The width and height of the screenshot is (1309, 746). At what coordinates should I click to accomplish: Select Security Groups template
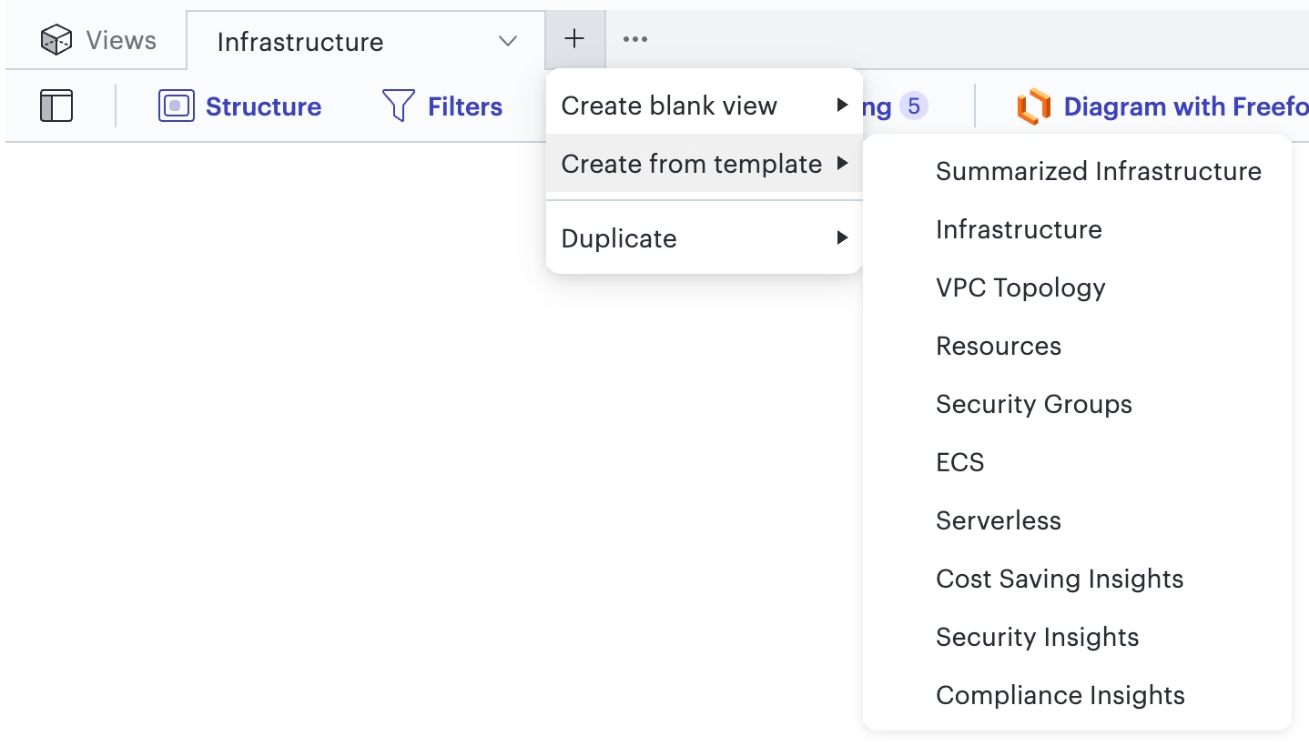click(1077, 404)
